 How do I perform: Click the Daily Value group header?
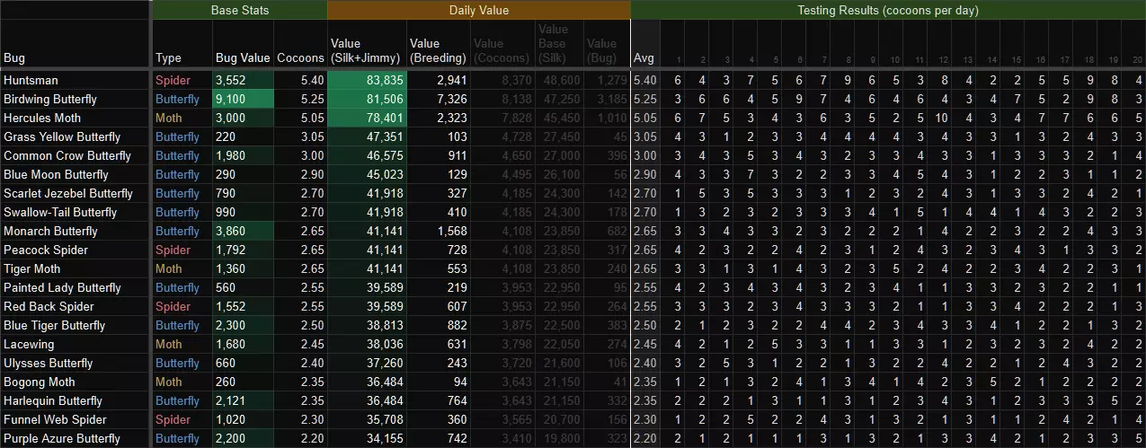[x=478, y=10]
